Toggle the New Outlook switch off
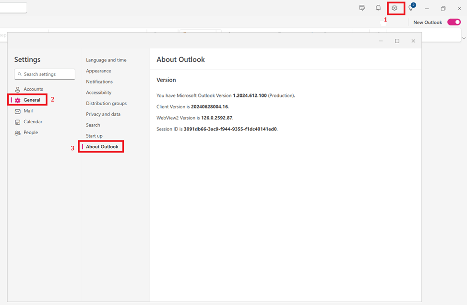This screenshot has height=305, width=467. pyautogui.click(x=454, y=23)
